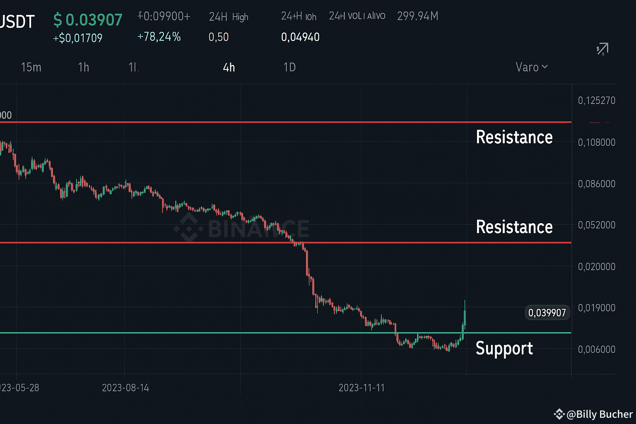Choose the timeframe tab after 1h
636x424 pixels.
coord(133,67)
